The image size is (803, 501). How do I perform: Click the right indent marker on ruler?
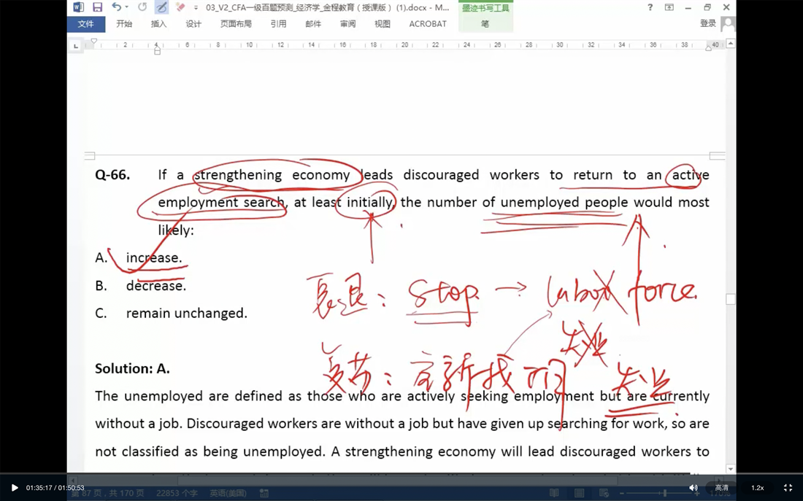[708, 48]
